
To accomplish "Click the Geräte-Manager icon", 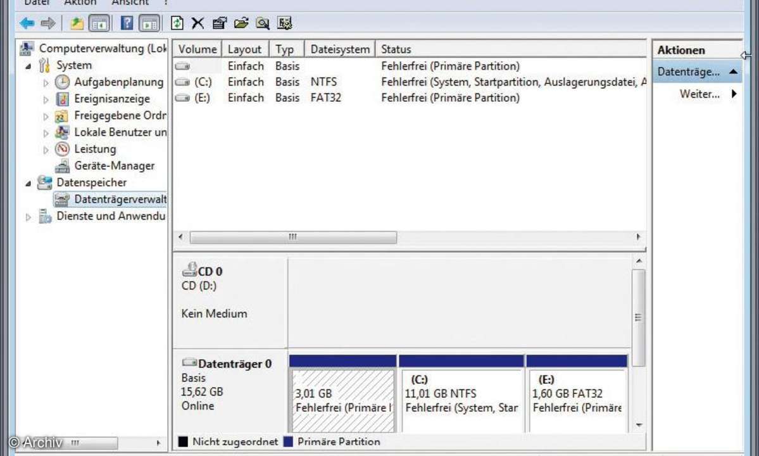I will coord(62,166).
